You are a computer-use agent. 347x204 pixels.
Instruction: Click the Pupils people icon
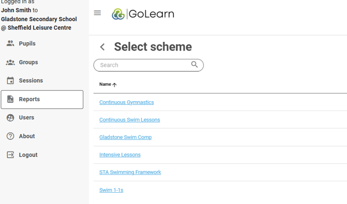(x=10, y=43)
